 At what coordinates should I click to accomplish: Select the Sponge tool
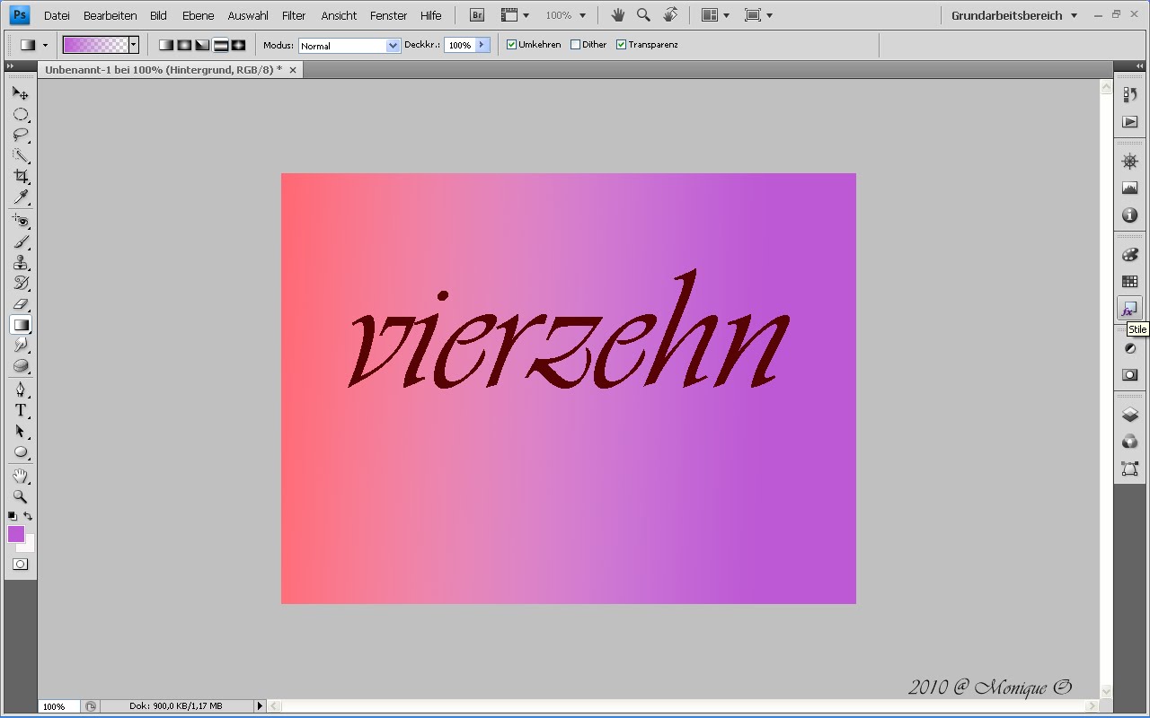[x=20, y=366]
